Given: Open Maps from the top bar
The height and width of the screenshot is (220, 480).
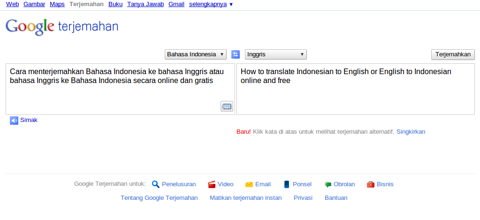Looking at the screenshot, I should click(x=57, y=4).
